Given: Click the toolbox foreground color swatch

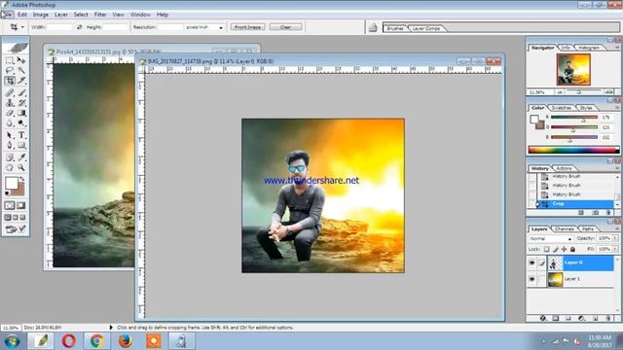Looking at the screenshot, I should [11, 183].
